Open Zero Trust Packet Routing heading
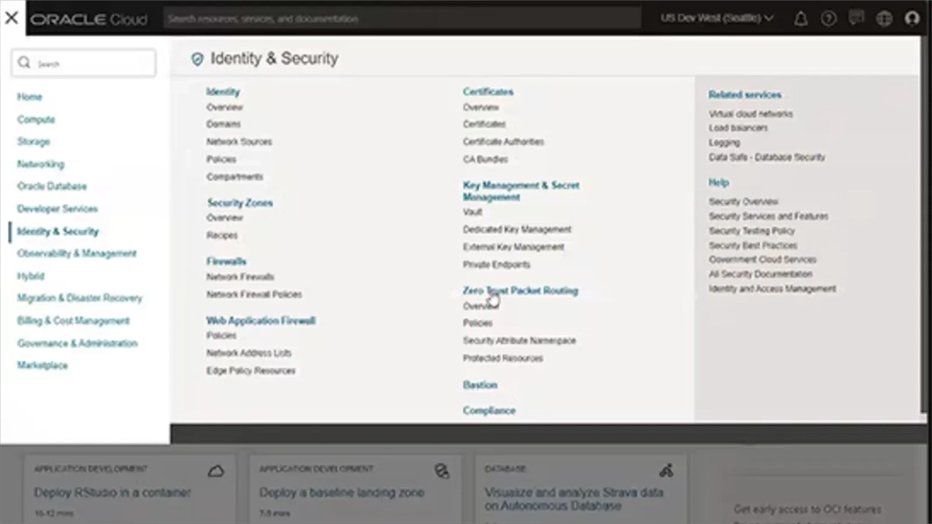Viewport: 932px width, 524px height. (x=520, y=290)
